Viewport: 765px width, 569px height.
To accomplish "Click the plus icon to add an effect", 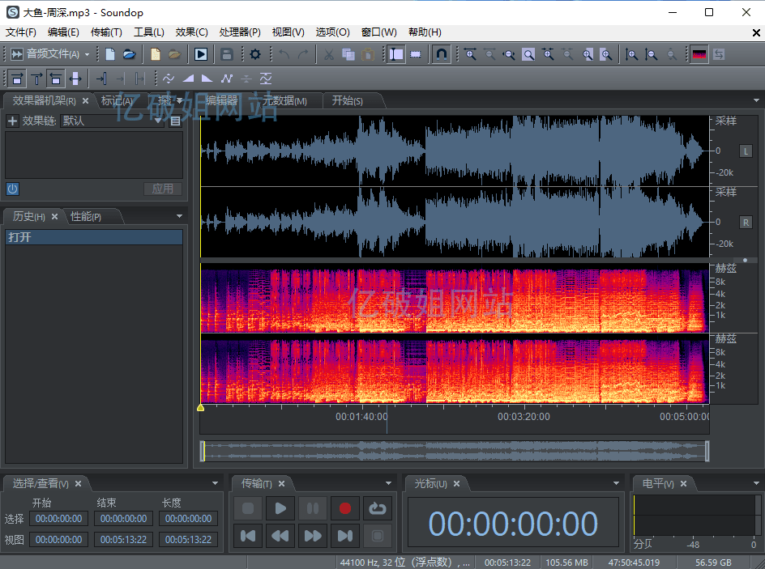I will [x=11, y=121].
